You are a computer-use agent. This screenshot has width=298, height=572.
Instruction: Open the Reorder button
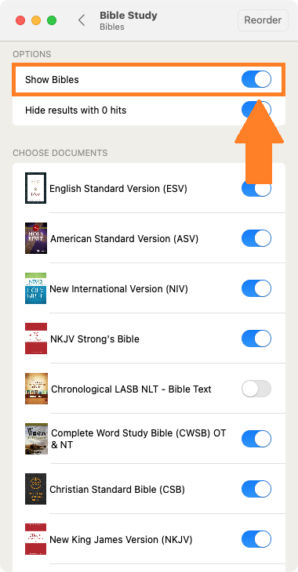[x=263, y=20]
